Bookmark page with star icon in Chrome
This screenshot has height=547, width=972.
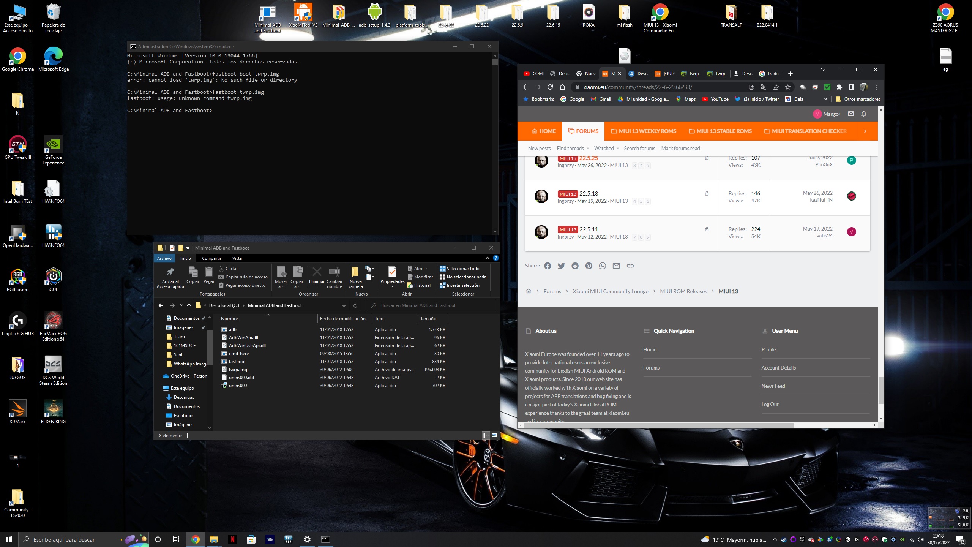pyautogui.click(x=788, y=87)
